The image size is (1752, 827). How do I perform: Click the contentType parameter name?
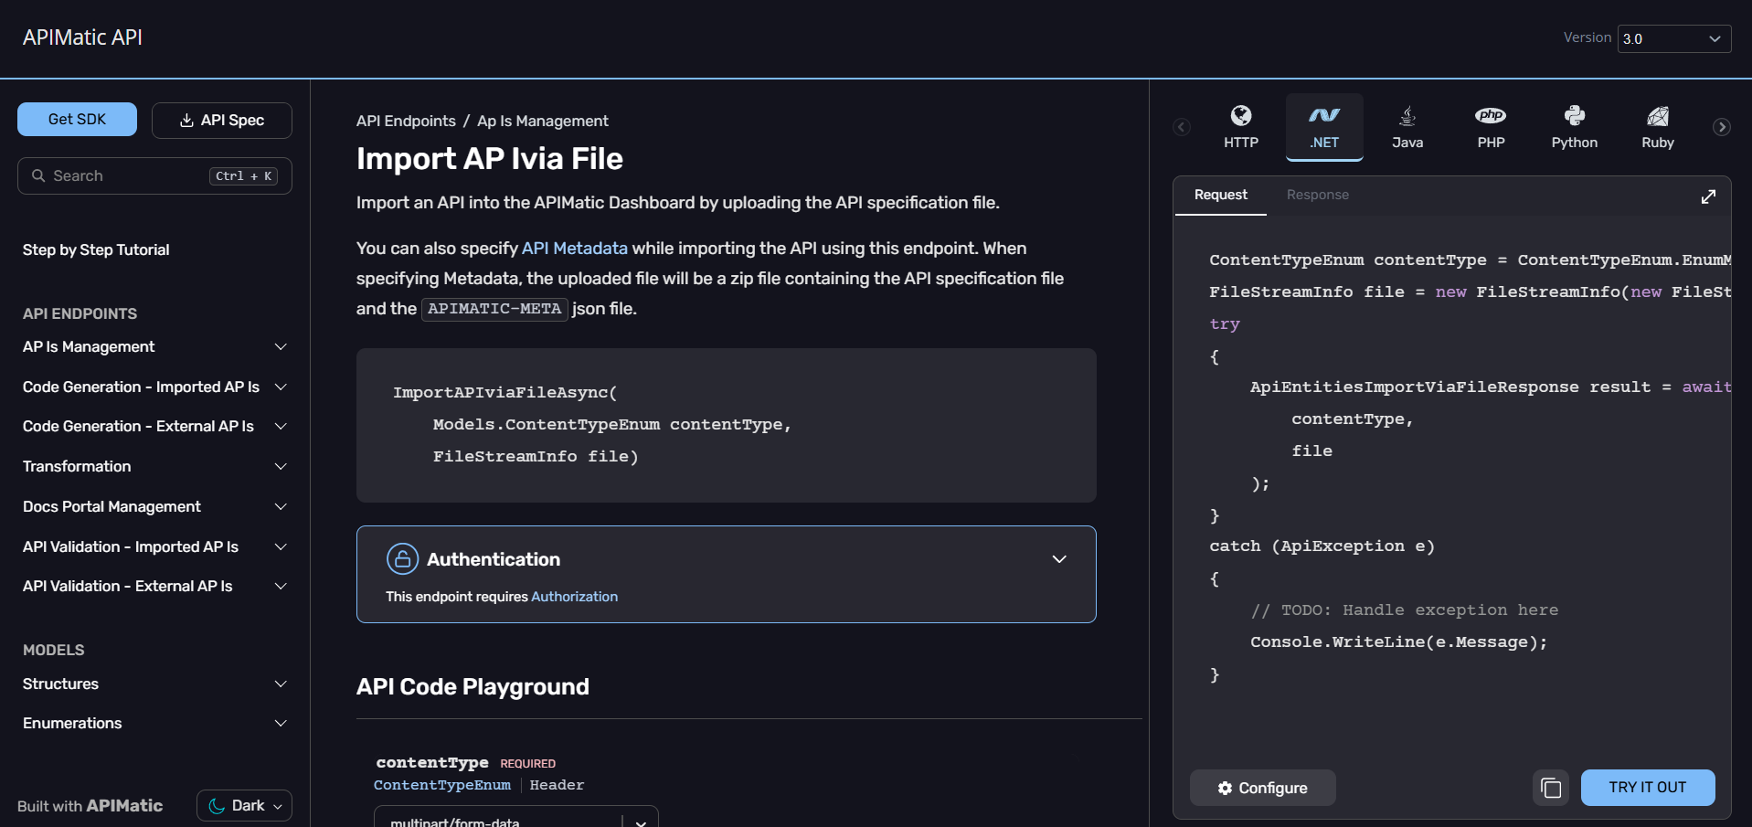pos(432,762)
